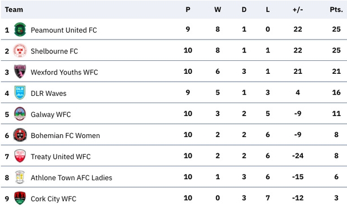This screenshot has height=208, width=347.
Task: Click the DLR Waves team name
Action: point(49,94)
